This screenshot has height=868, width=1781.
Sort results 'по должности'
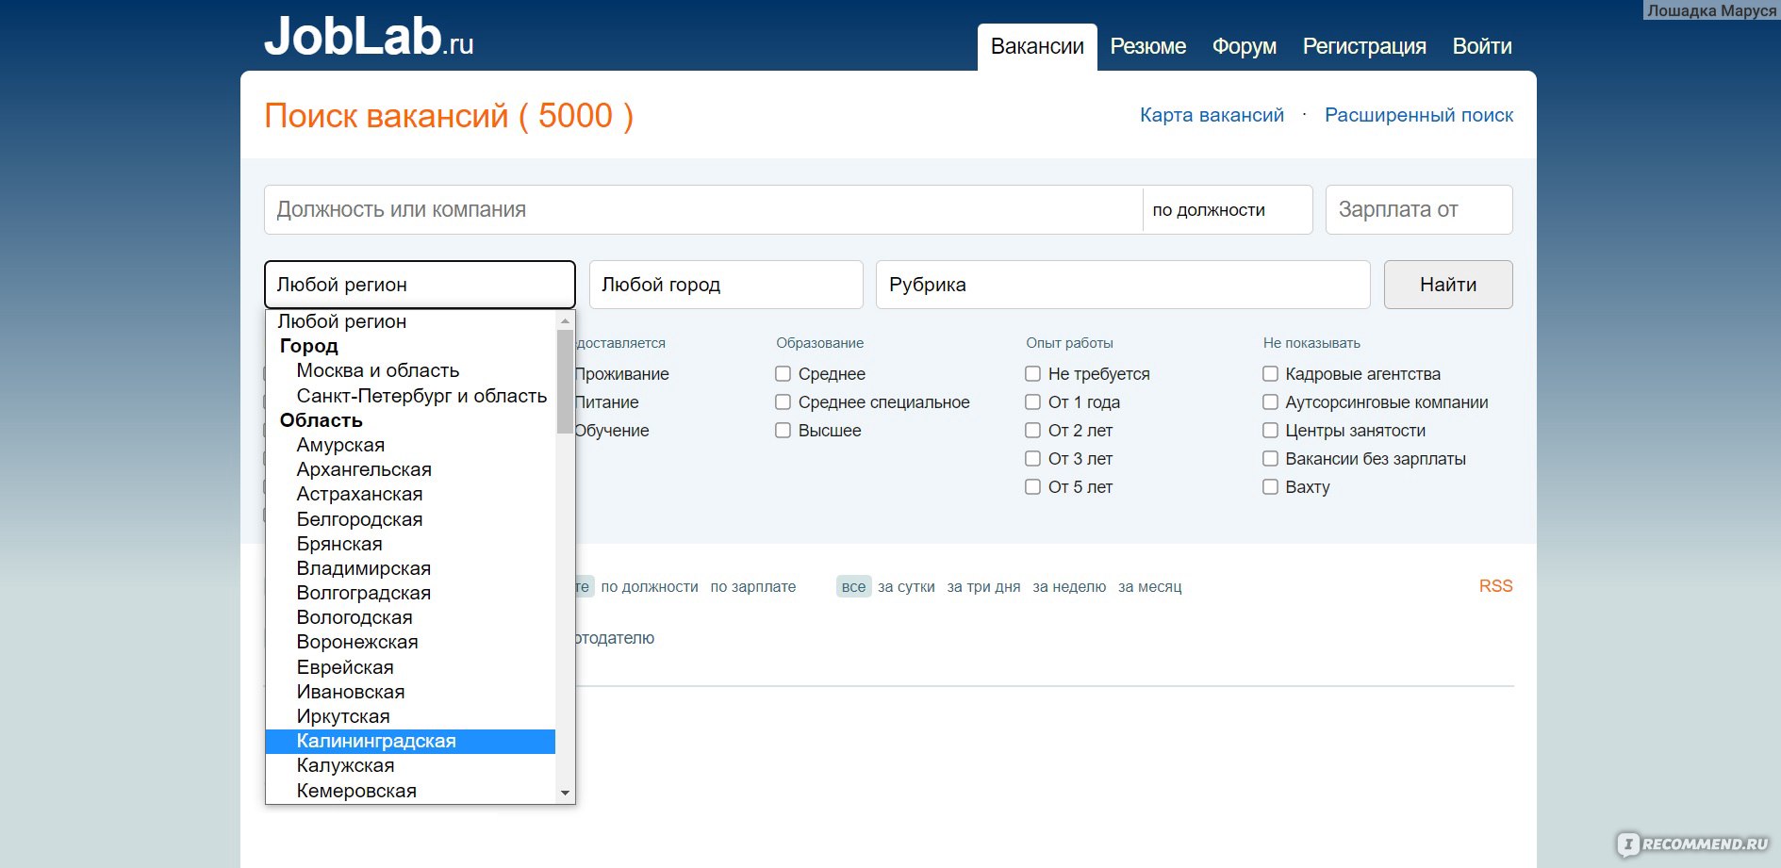point(650,586)
